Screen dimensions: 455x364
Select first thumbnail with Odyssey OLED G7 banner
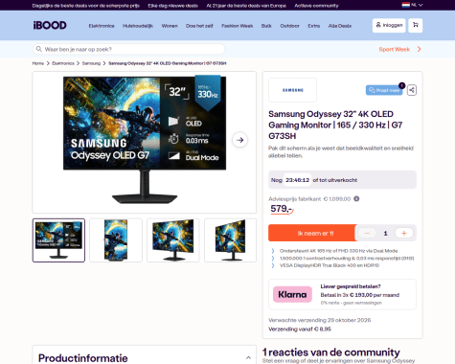pos(58,240)
